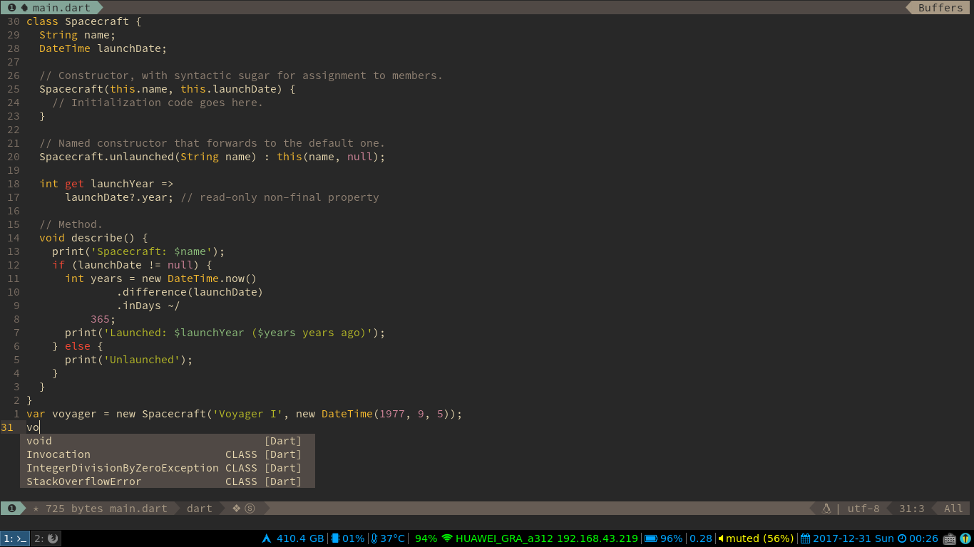Image resolution: width=974 pixels, height=547 pixels.
Task: Click the muted speaker volume icon
Action: (721, 538)
